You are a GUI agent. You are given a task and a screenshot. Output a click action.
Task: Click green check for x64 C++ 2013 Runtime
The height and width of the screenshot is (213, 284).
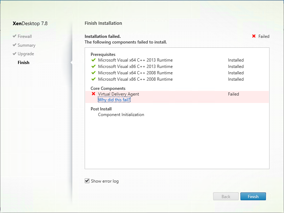(x=93, y=60)
